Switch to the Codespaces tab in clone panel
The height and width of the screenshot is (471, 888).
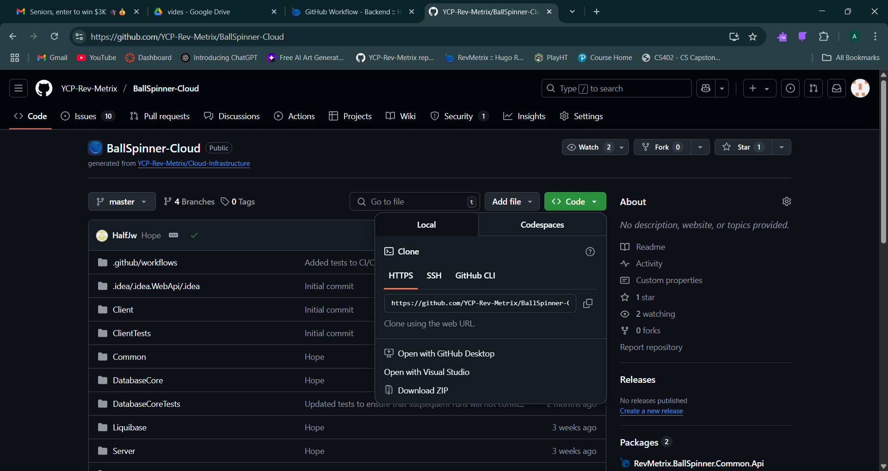coord(542,225)
